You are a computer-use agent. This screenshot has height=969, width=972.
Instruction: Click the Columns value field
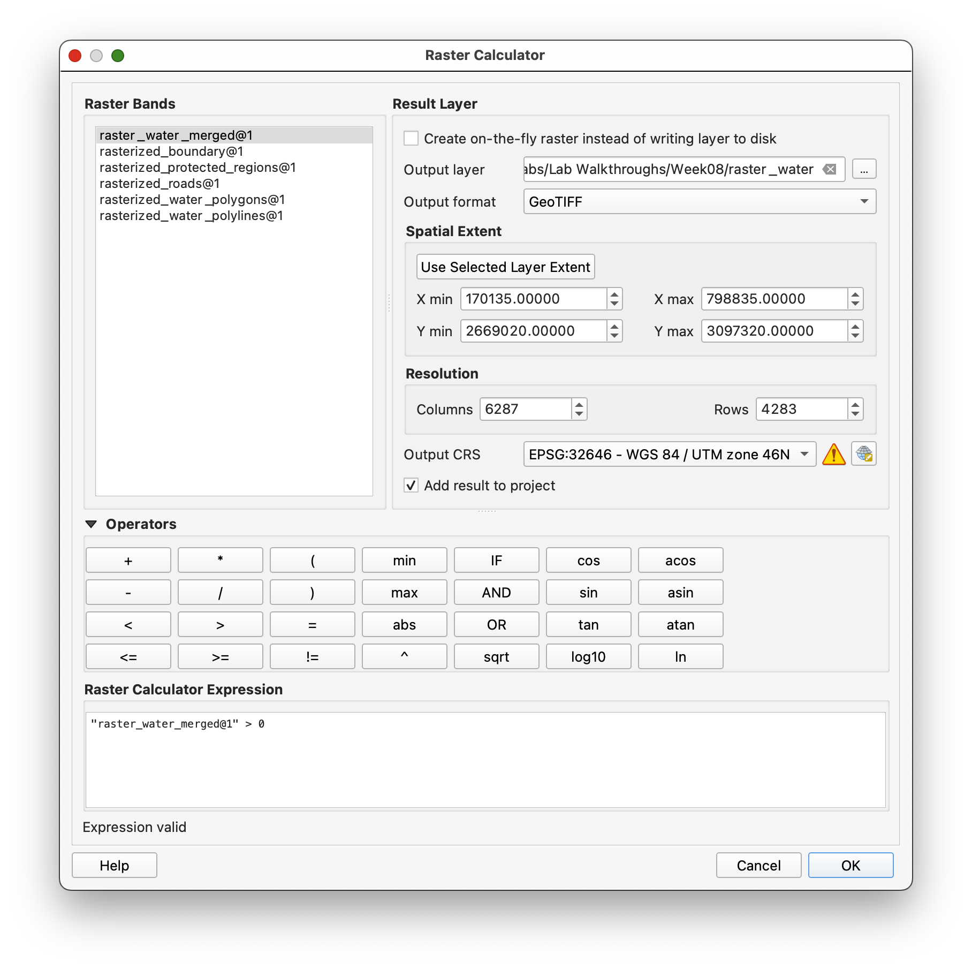526,409
